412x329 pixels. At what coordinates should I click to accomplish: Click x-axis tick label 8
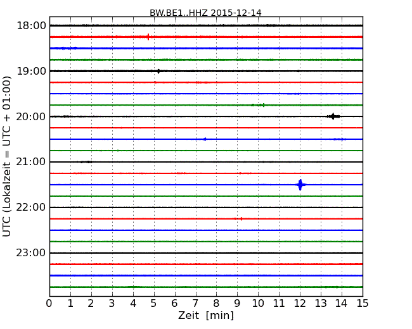pyautogui.click(x=216, y=303)
